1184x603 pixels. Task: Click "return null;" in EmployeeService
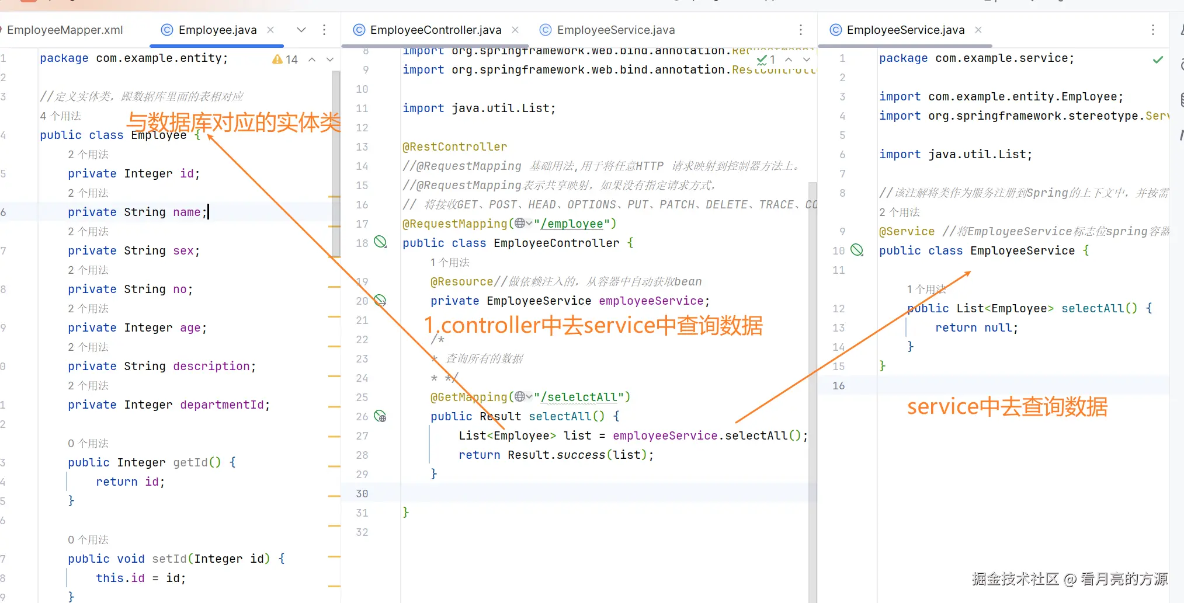pos(977,327)
